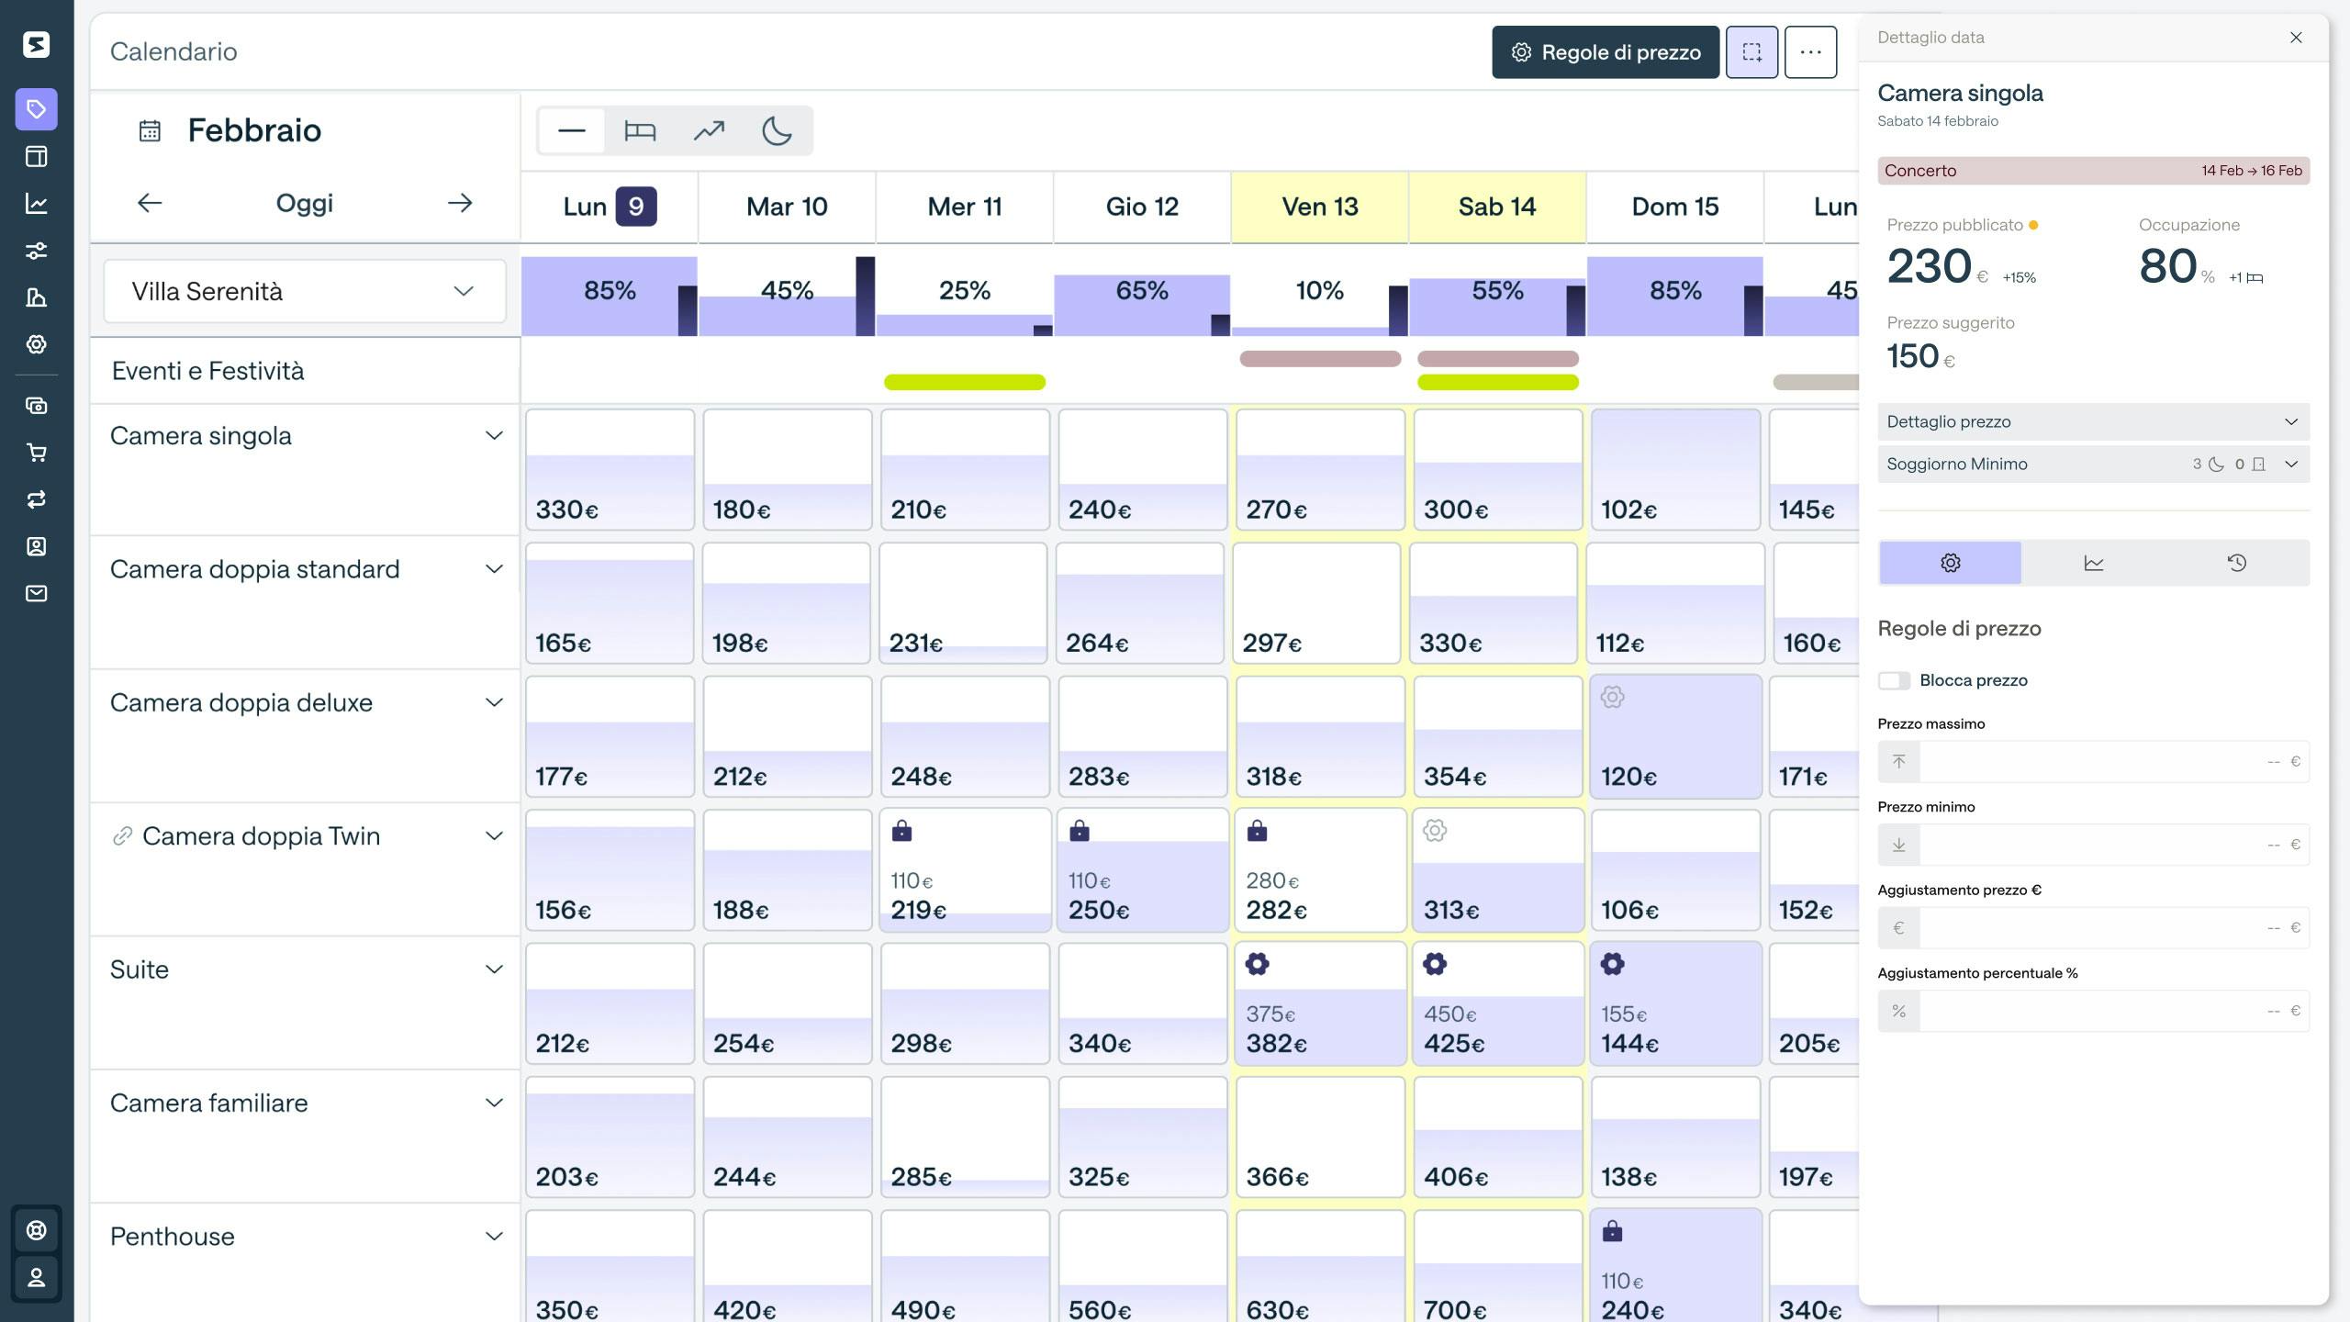This screenshot has height=1322, width=2350.
Task: Expand the Dettaglio prezzo section
Action: coord(2093,421)
